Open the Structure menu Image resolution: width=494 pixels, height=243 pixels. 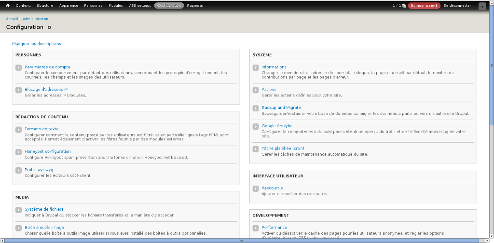click(x=45, y=6)
